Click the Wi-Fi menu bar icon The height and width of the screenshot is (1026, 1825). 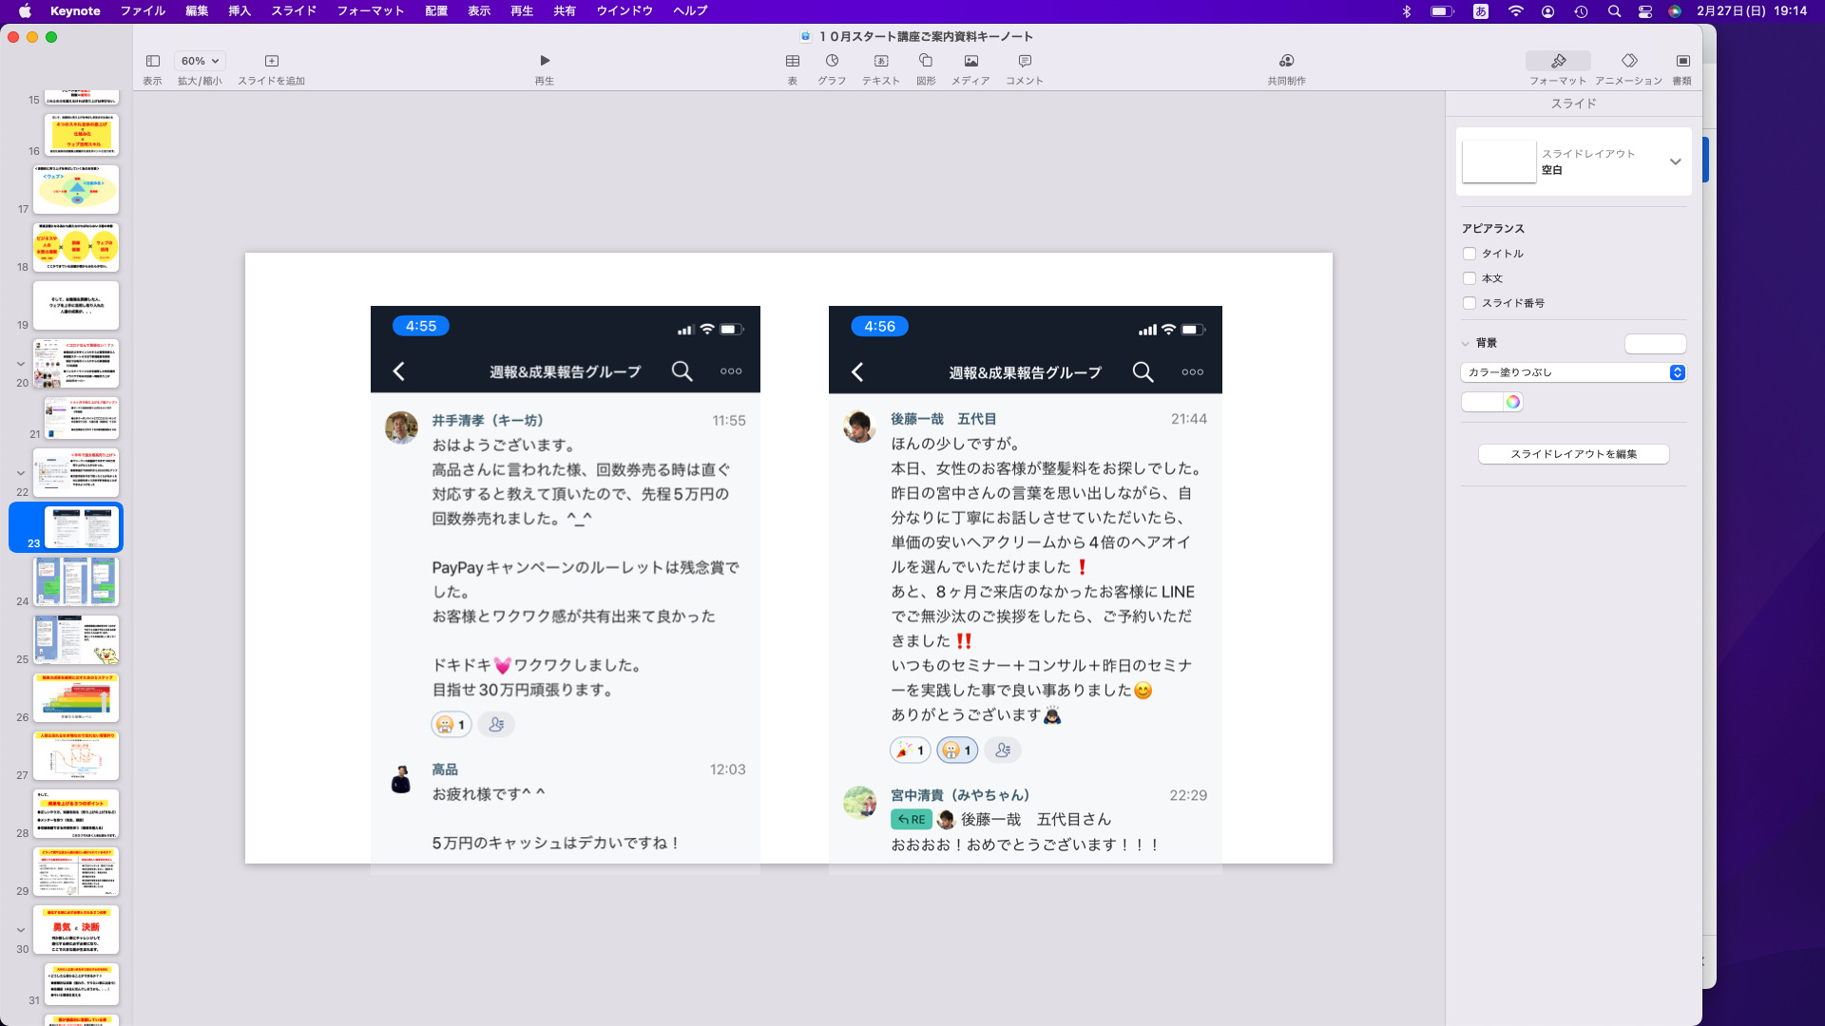(1516, 11)
